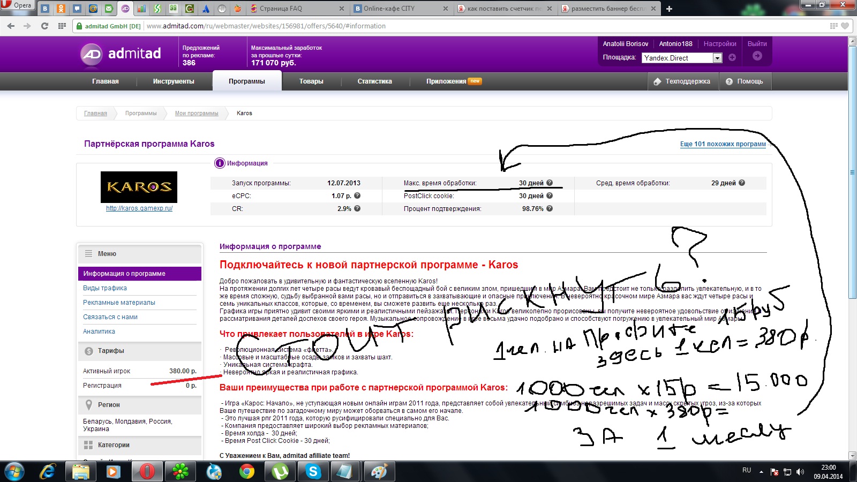Go forward to the next page

[27, 26]
